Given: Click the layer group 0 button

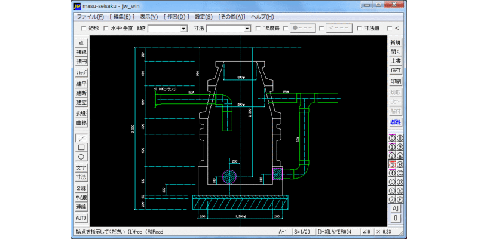Looking at the screenshot, I should [396, 218].
